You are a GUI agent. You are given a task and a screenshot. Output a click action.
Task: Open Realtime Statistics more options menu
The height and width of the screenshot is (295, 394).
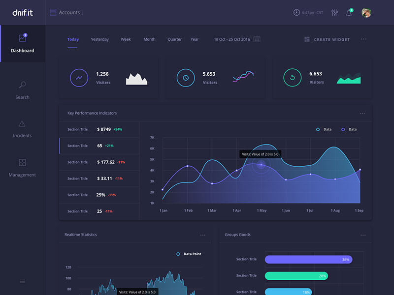202,235
